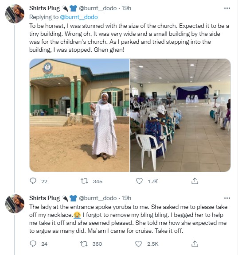242x255 pixels.
Task: View photo of woman in white dress
Action: pyautogui.click(x=79, y=115)
